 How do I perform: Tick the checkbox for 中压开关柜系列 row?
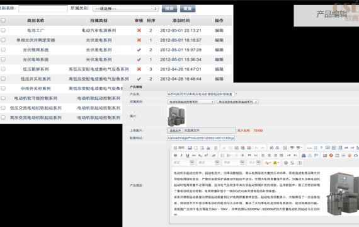(3, 88)
